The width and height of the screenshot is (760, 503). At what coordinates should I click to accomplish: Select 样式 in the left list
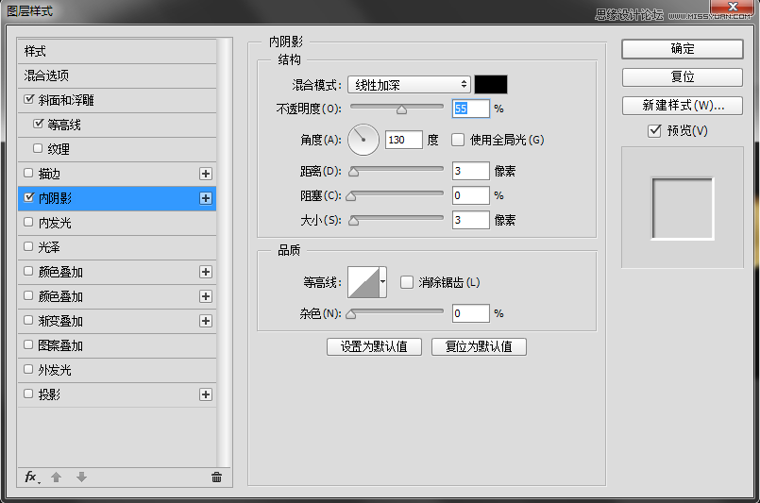[x=117, y=51]
